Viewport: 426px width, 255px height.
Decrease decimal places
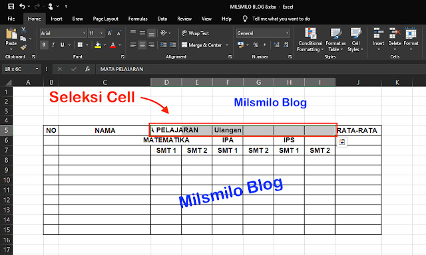286,44
